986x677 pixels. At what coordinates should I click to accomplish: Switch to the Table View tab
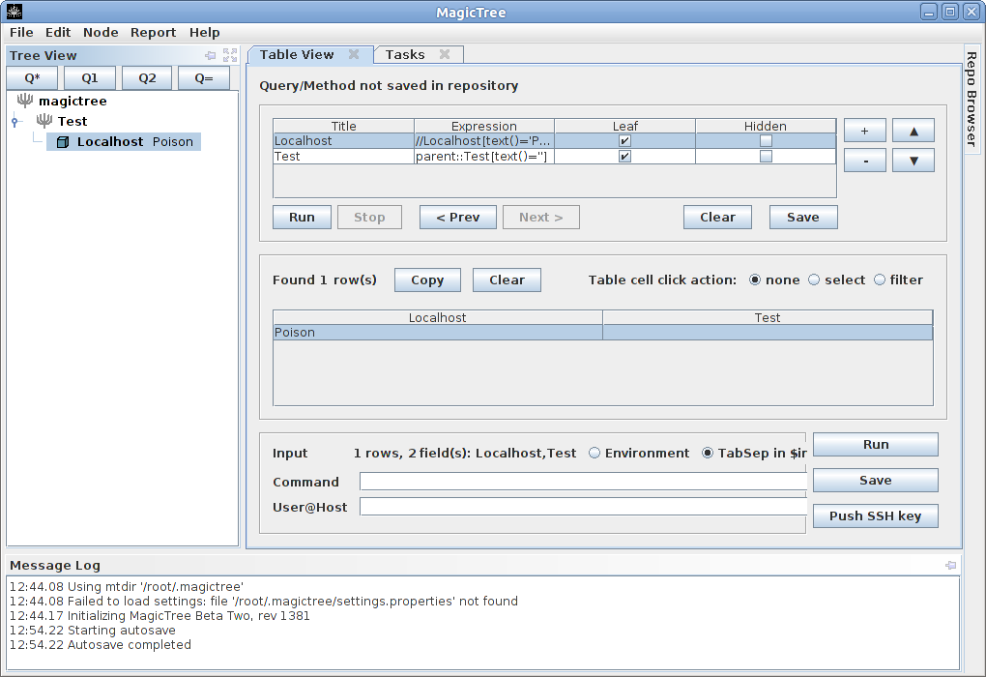point(300,54)
